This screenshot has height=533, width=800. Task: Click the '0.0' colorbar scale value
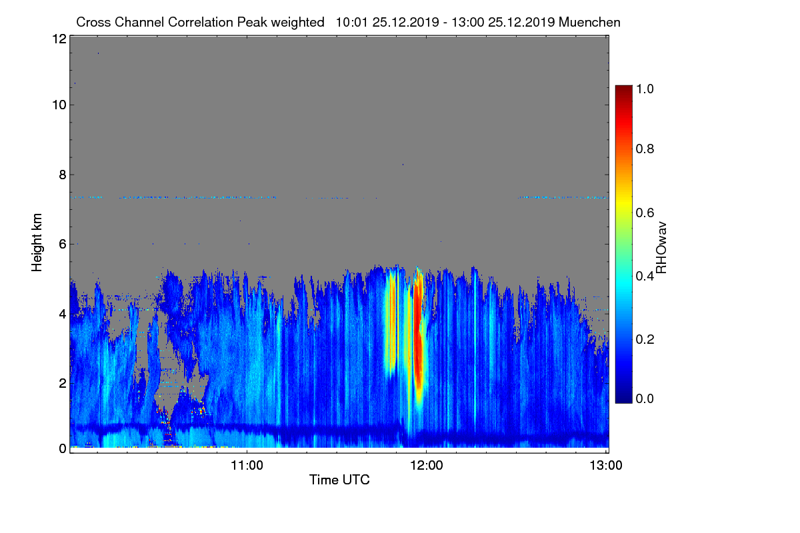646,398
